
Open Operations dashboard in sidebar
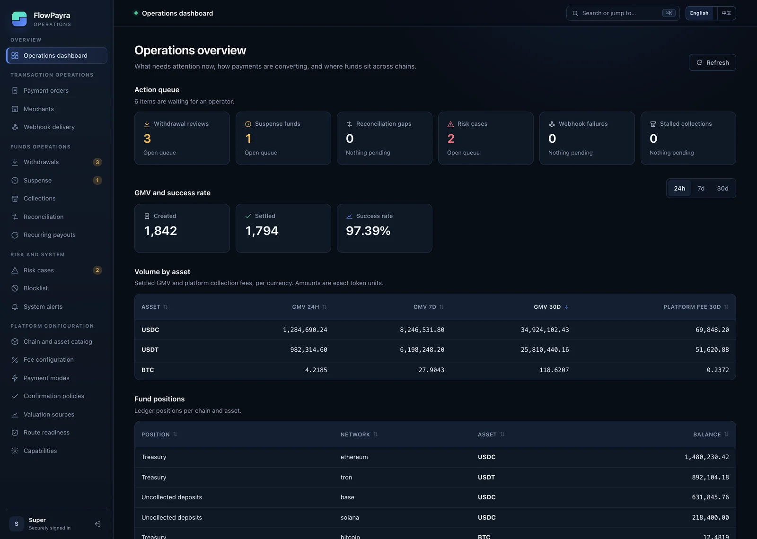tap(57, 56)
